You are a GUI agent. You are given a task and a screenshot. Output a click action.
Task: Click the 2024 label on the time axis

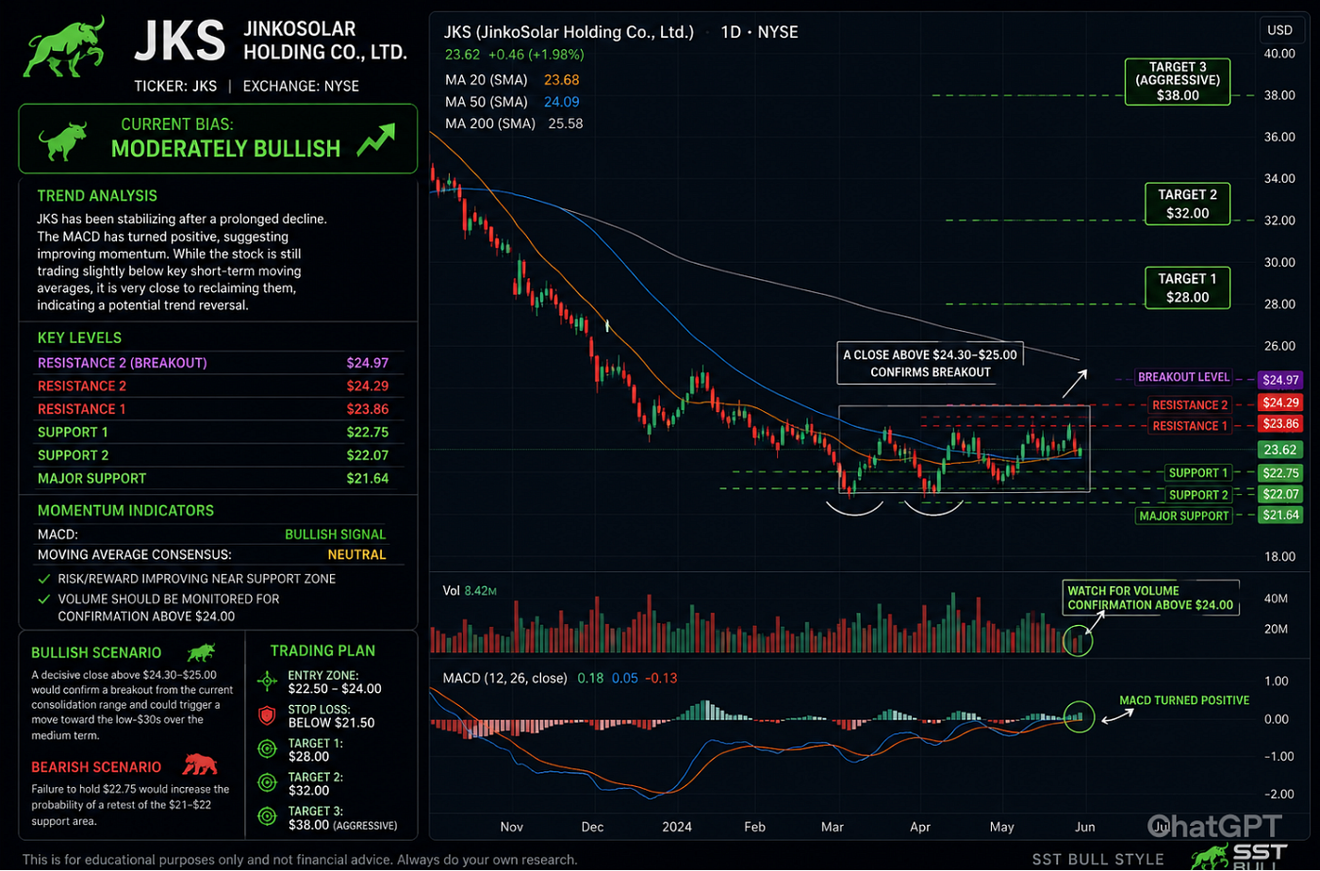[677, 827]
